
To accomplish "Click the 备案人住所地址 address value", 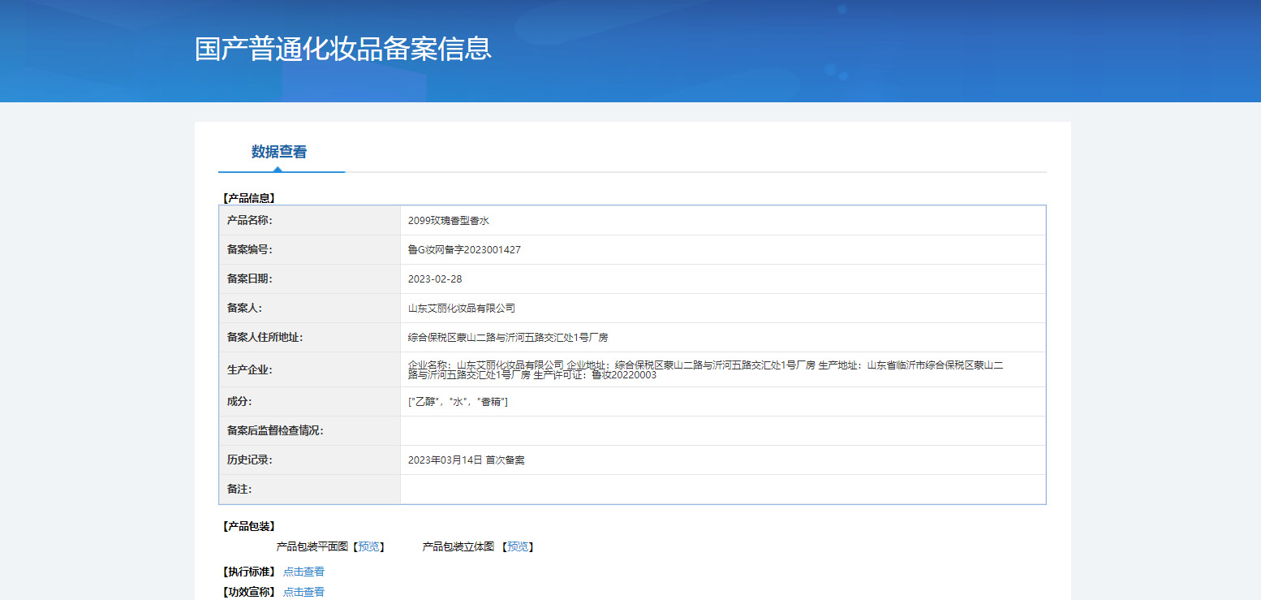I will click(508, 338).
